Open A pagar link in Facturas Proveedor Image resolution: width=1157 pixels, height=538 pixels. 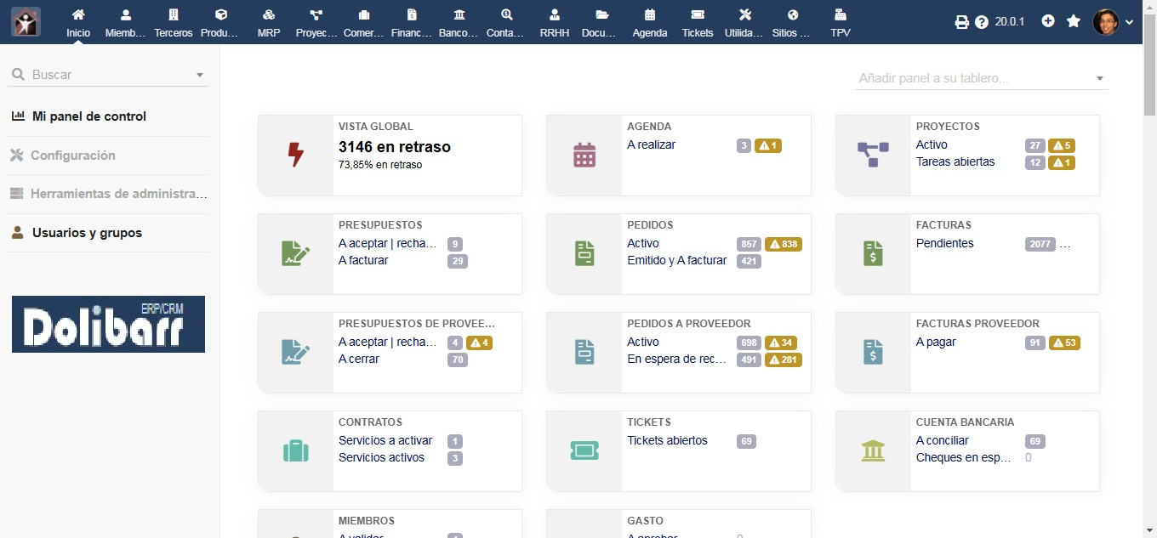tap(936, 342)
